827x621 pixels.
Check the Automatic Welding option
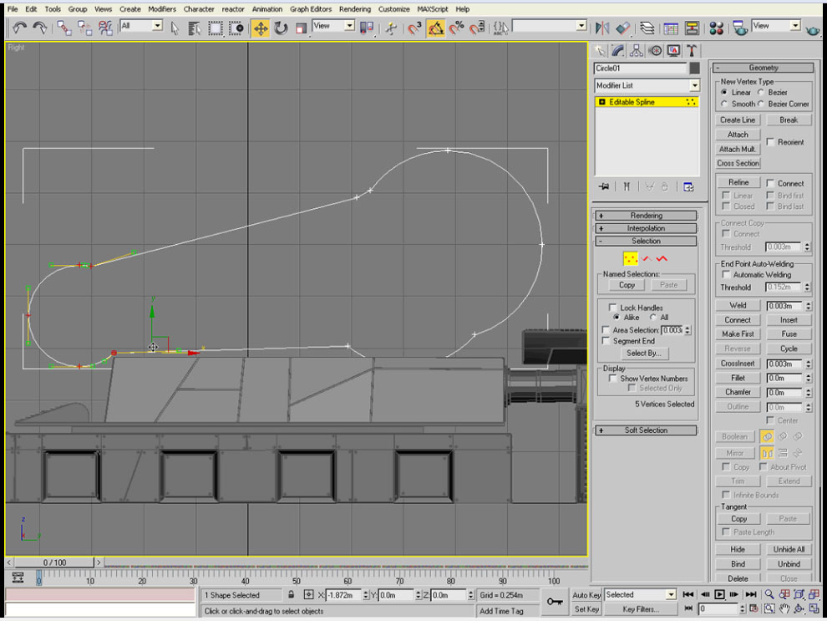pyautogui.click(x=725, y=274)
